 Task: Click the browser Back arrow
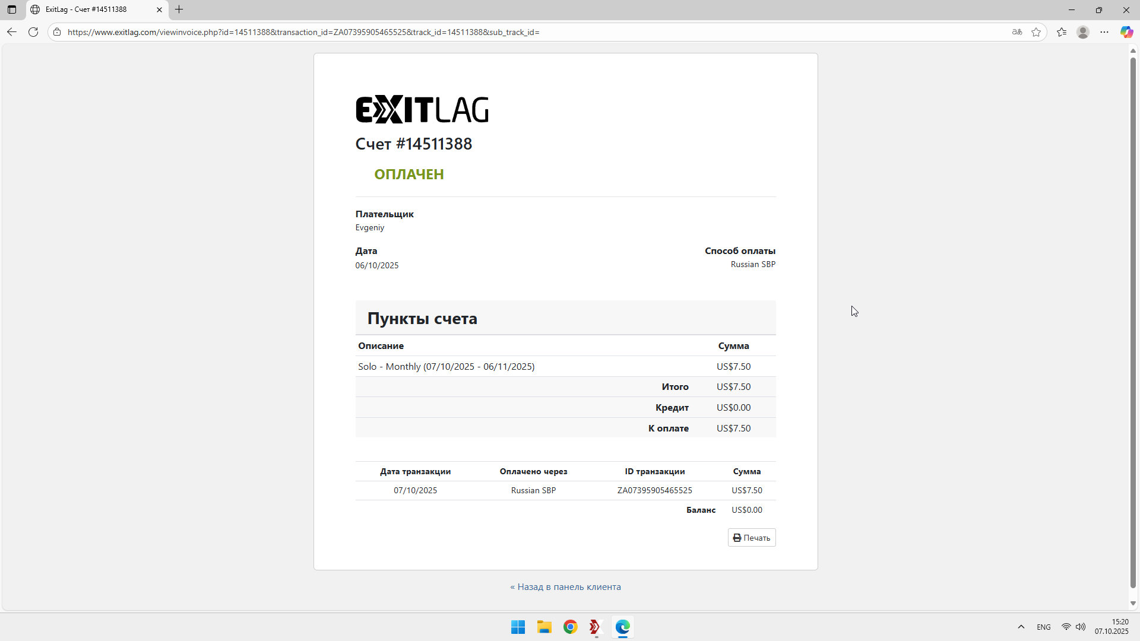(x=12, y=32)
